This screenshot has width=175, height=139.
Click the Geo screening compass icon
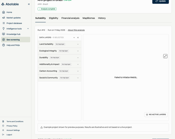[3, 40]
